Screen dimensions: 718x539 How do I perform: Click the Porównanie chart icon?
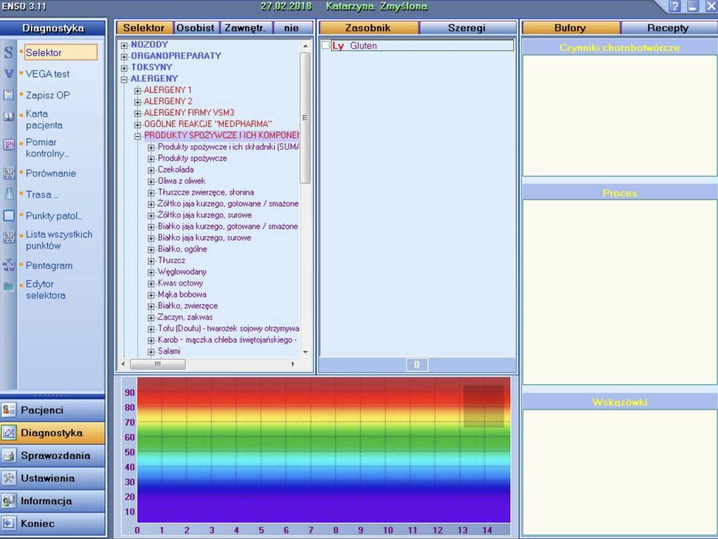click(8, 173)
